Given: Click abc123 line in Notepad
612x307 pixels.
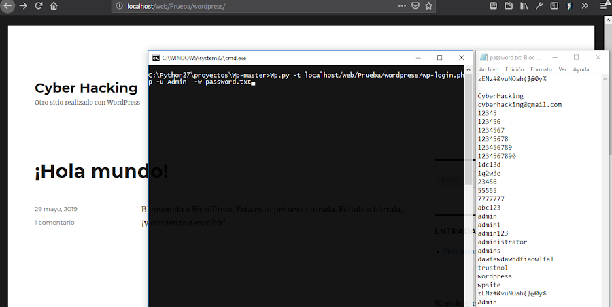Looking at the screenshot, I should pos(489,208).
